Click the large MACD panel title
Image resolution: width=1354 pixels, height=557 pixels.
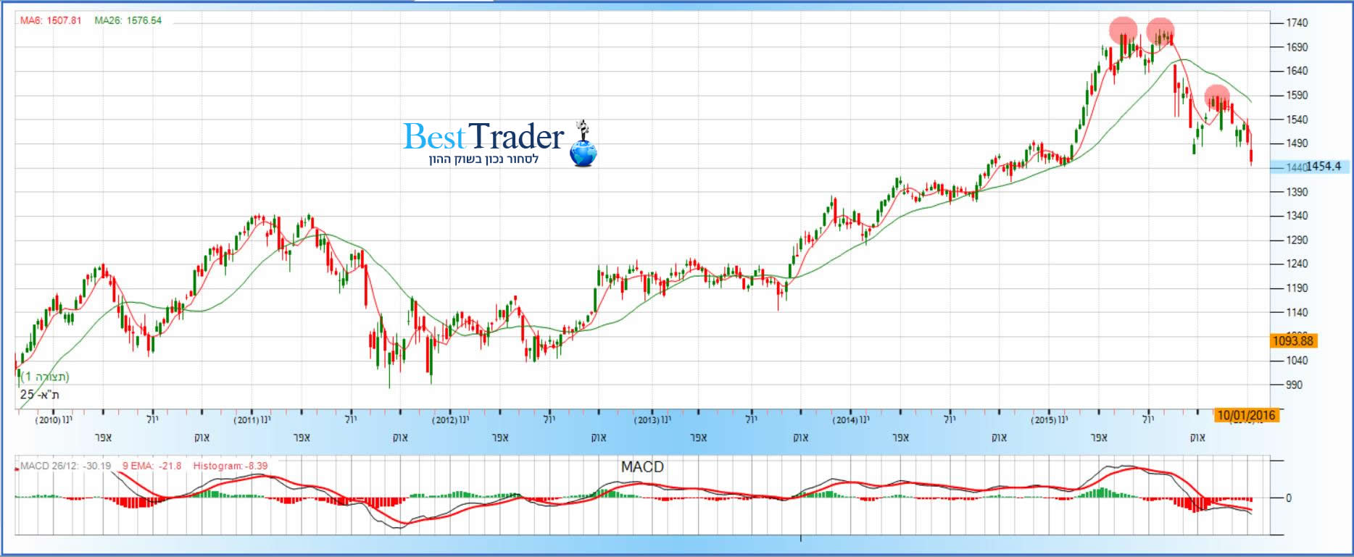[642, 467]
